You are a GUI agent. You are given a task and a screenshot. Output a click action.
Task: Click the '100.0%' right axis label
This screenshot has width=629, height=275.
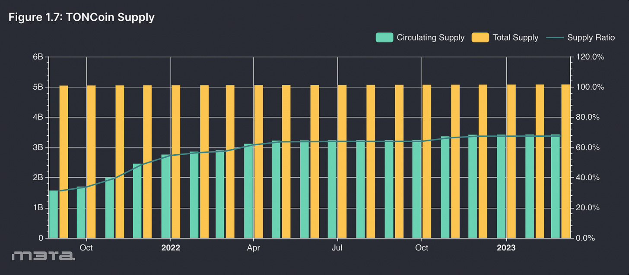click(590, 87)
